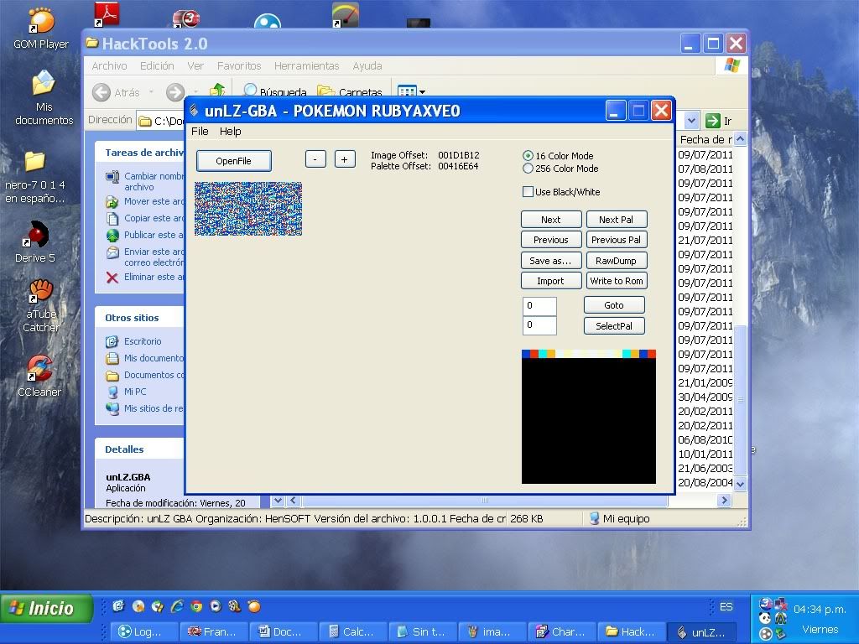Click the Previous Pal button
Viewport: 859px width, 644px height.
tap(617, 240)
